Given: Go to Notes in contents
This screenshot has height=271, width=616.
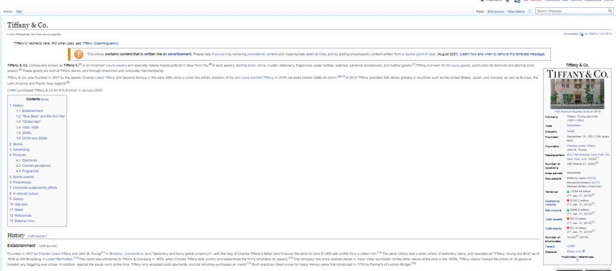Looking at the screenshot, I should (x=16, y=210).
